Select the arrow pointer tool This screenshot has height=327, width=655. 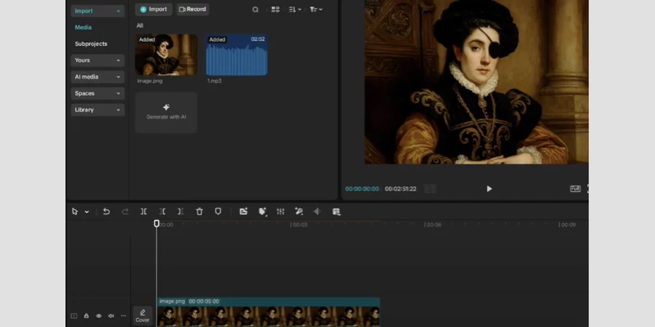pos(75,212)
